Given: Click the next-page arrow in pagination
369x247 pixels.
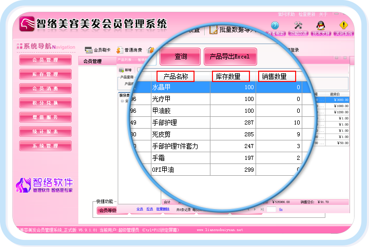Looking at the screenshot, I should (255, 209).
